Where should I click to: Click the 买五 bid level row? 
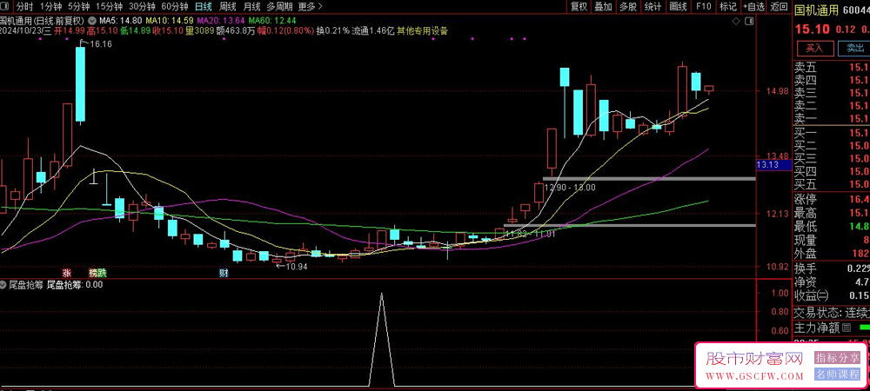tap(832, 184)
